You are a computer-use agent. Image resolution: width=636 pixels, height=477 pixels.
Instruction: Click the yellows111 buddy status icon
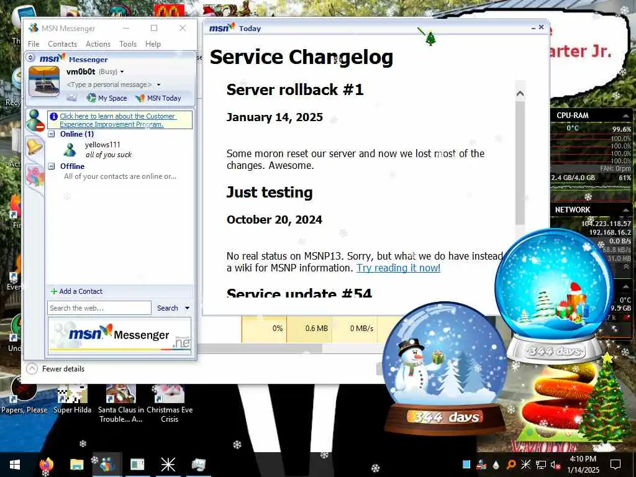[70, 150]
